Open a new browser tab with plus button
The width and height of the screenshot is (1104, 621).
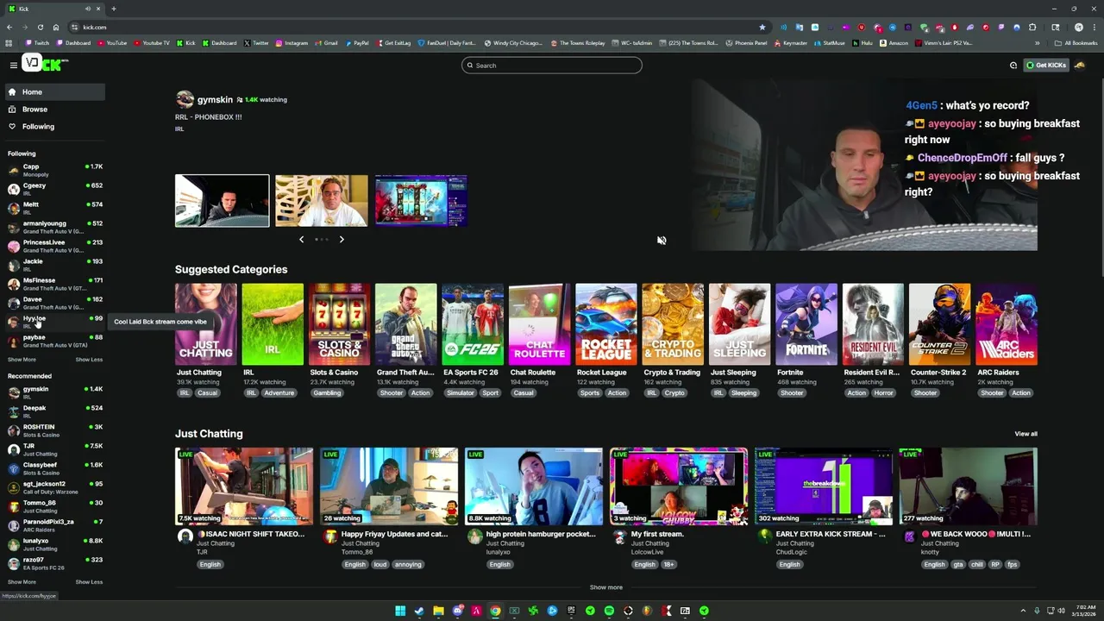click(113, 9)
